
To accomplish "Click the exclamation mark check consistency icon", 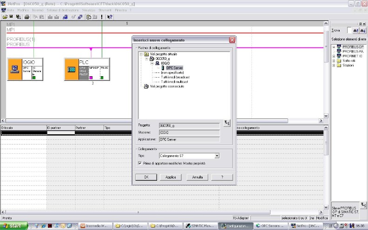I will [102, 17].
